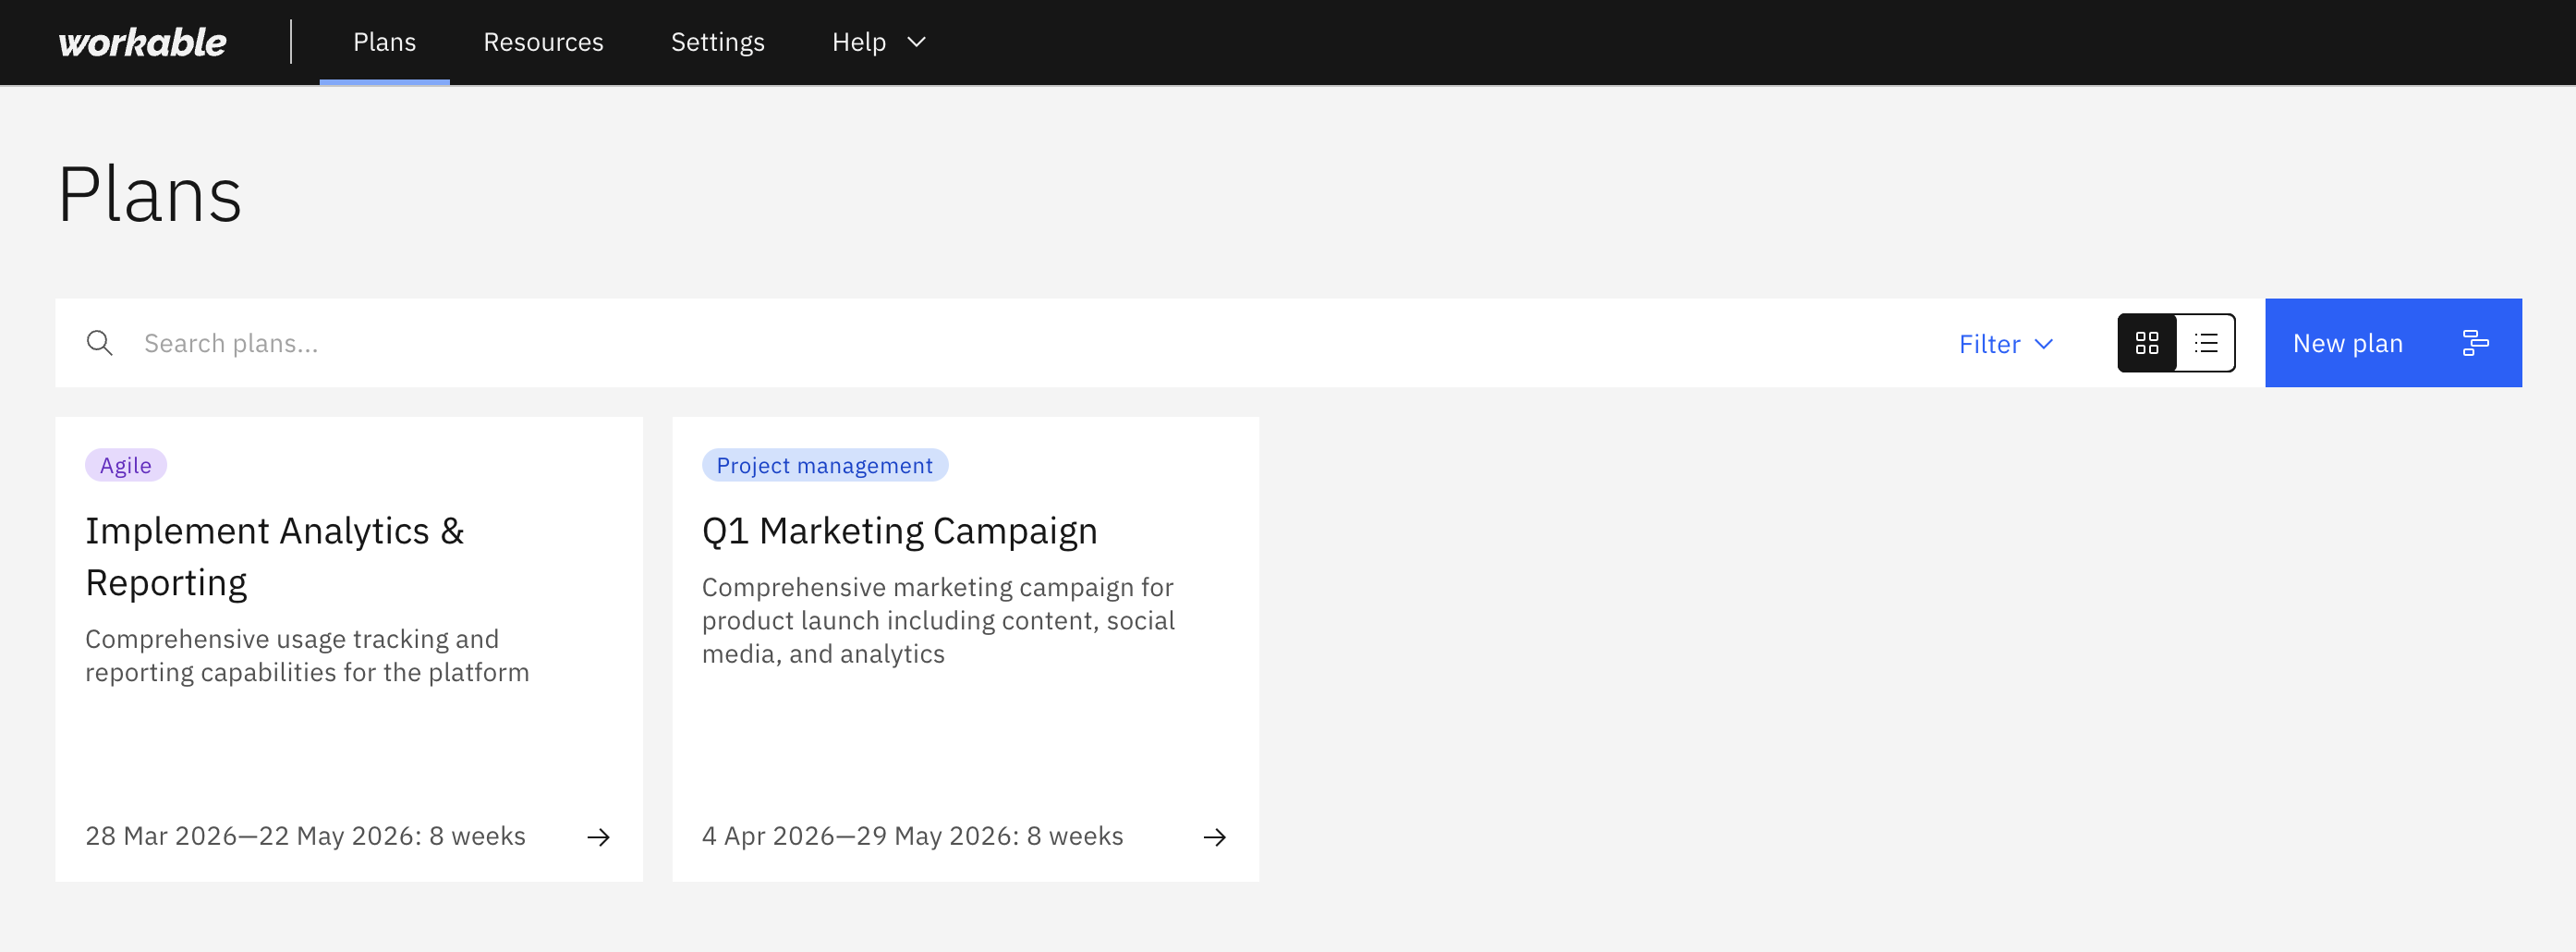Click the search magnifier icon
The image size is (2576, 952).
[99, 343]
